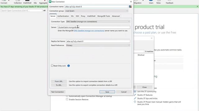Viewport: 199px width, 111px height.
Task: Click the Shortcut column header
Action: click(x=141, y=55)
